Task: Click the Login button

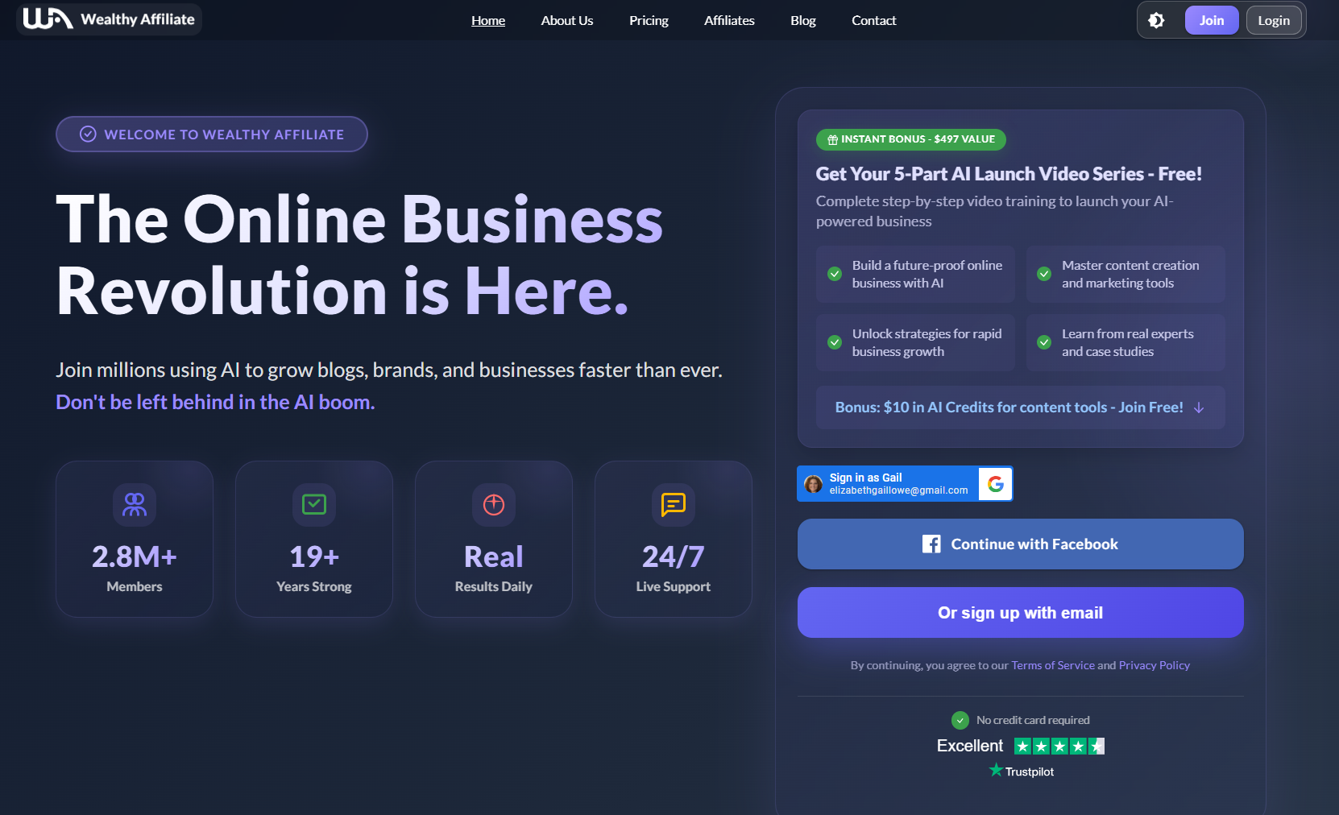Action: coord(1274,20)
